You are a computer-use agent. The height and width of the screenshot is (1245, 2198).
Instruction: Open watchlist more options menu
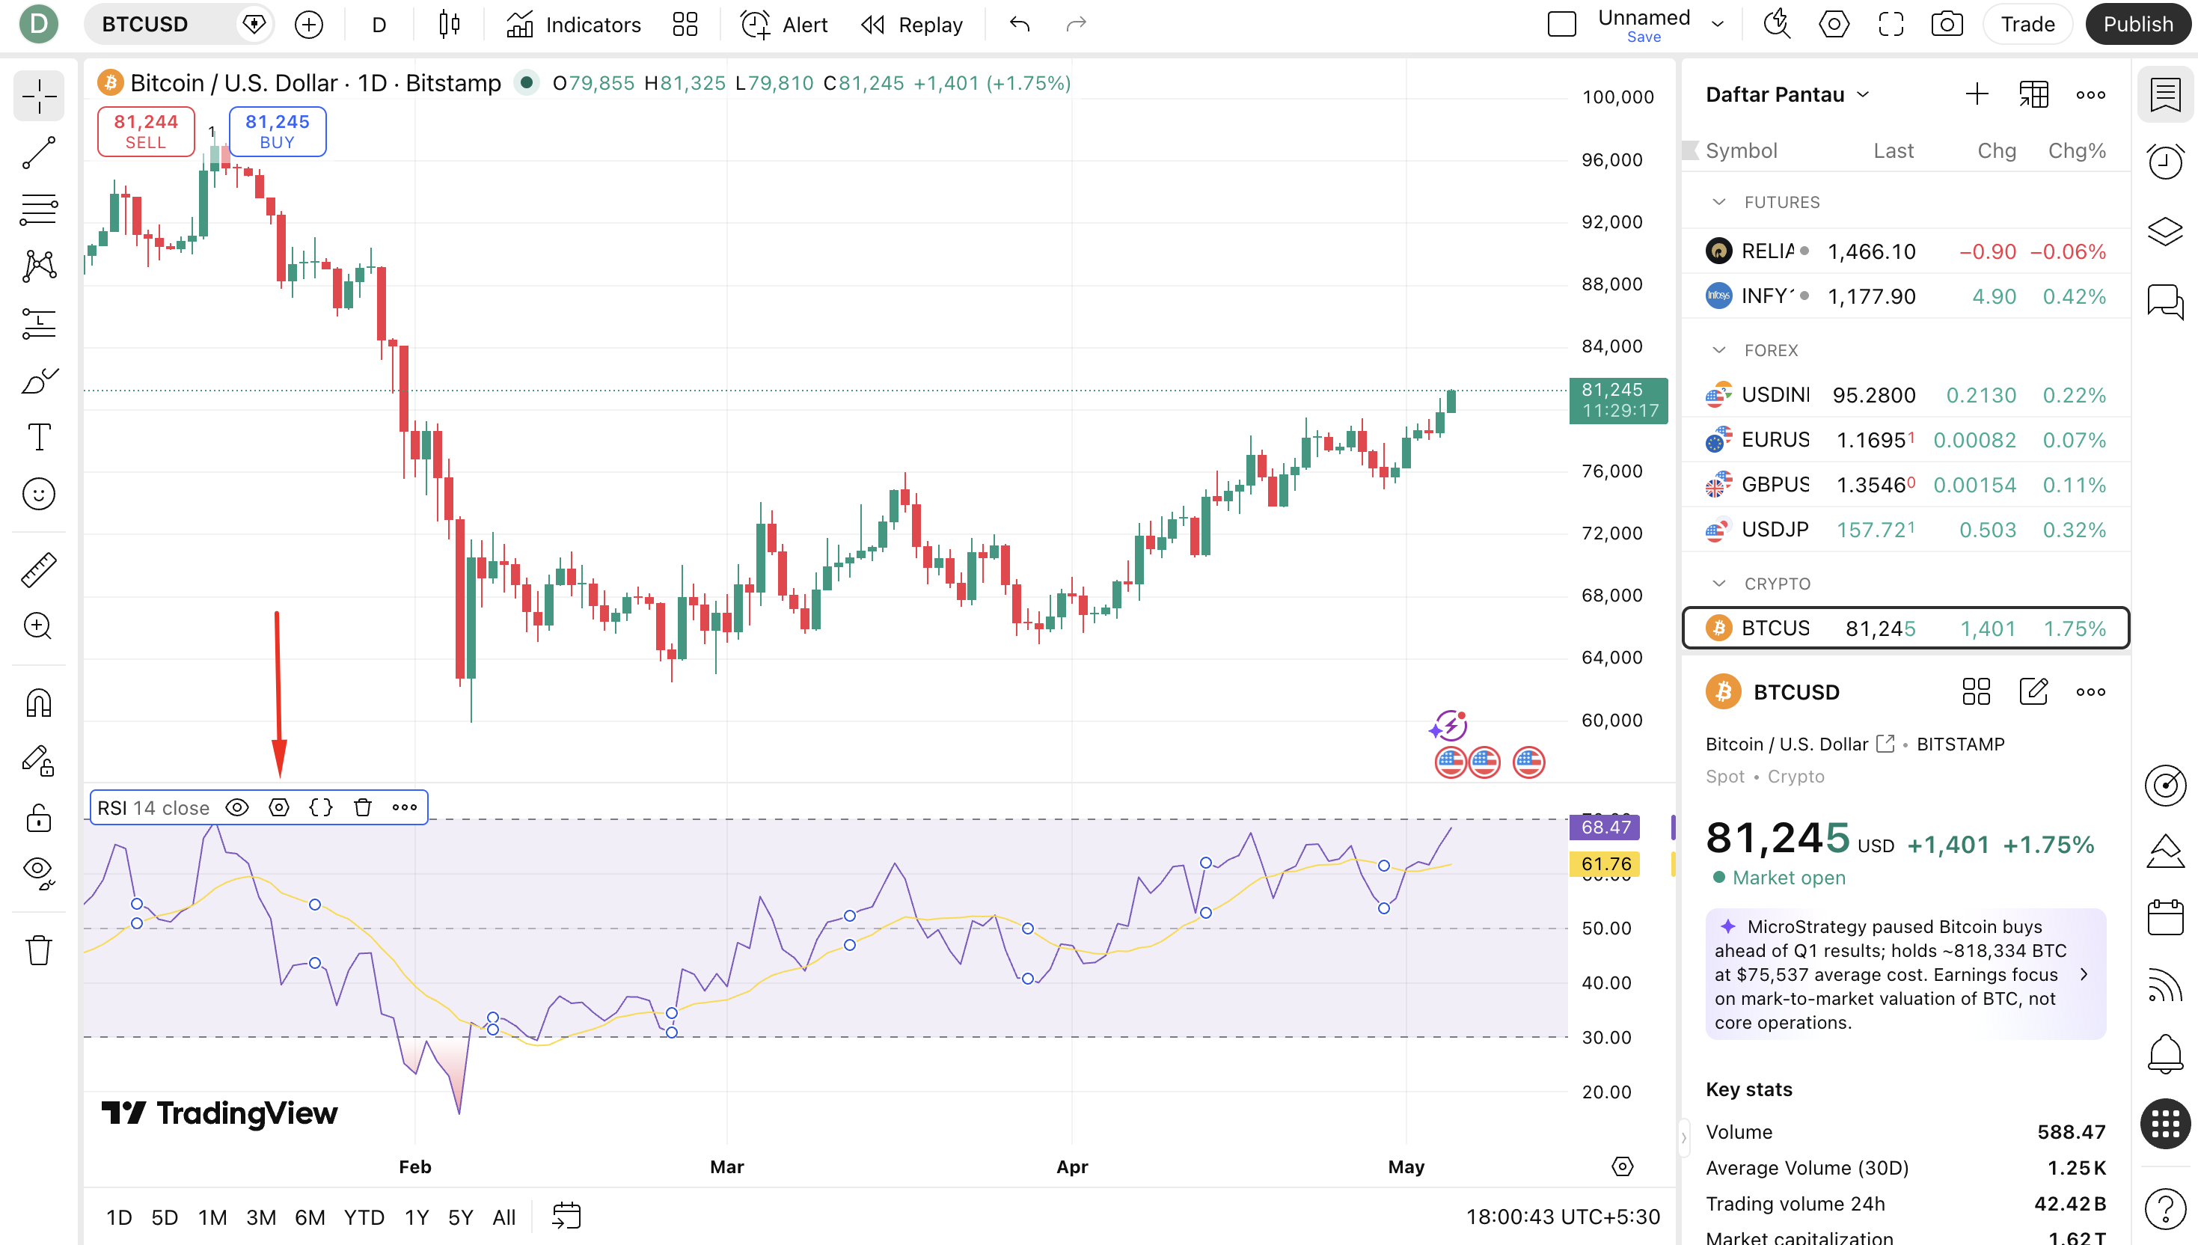2090,94
